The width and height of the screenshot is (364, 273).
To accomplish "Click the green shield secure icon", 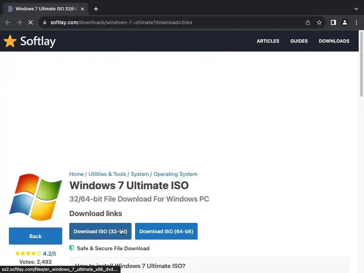I will pos(72,248).
